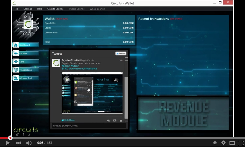Click the Watch Later clock icon
Image resolution: width=245 pixels, height=147 pixels.
215,143
